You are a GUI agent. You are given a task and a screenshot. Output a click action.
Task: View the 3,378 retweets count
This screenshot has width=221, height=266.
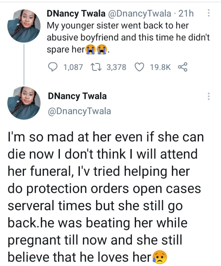[116, 67]
